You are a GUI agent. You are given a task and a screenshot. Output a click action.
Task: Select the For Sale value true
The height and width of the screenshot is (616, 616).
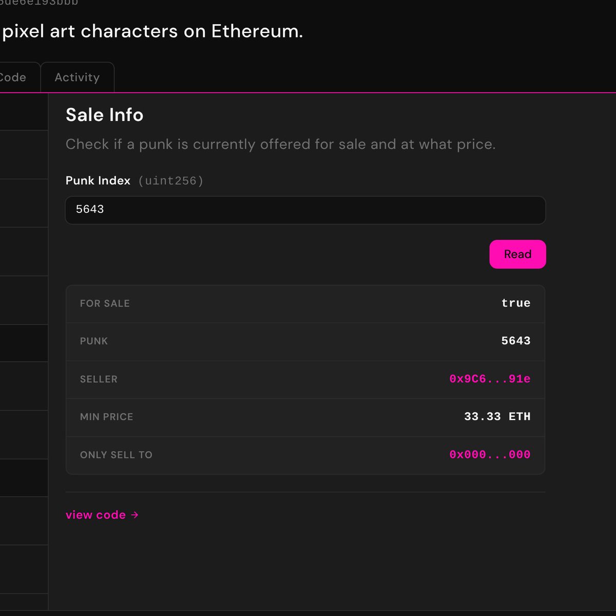coord(515,303)
